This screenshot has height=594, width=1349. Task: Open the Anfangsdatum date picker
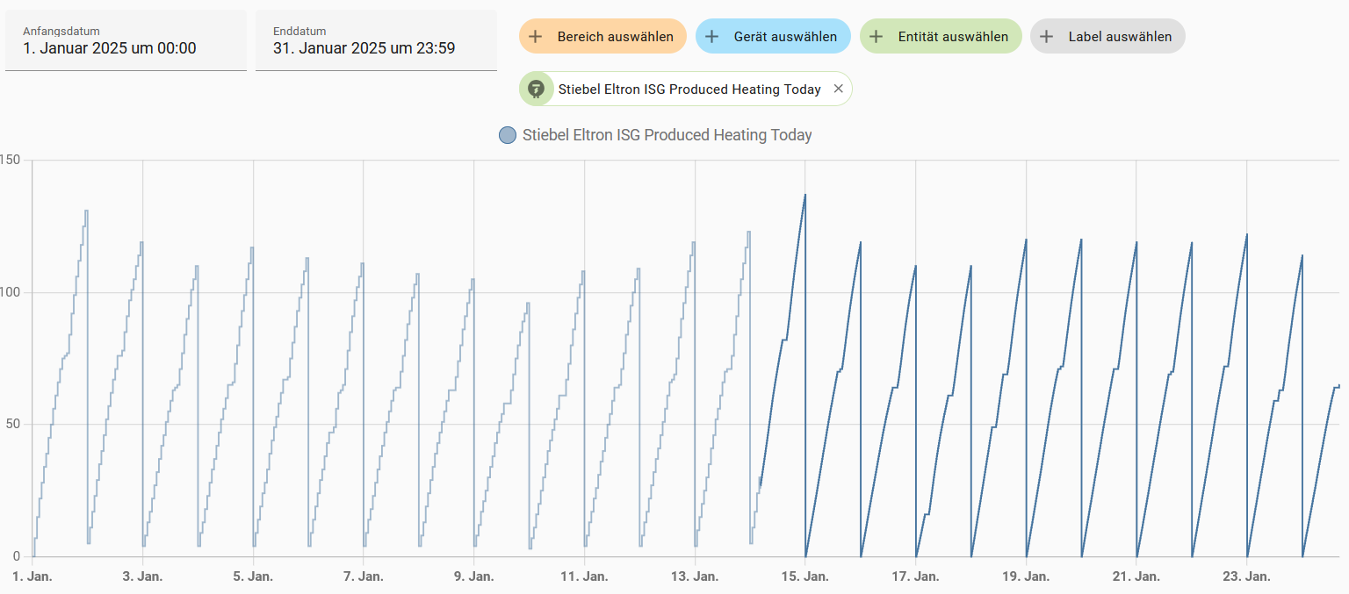coord(126,40)
